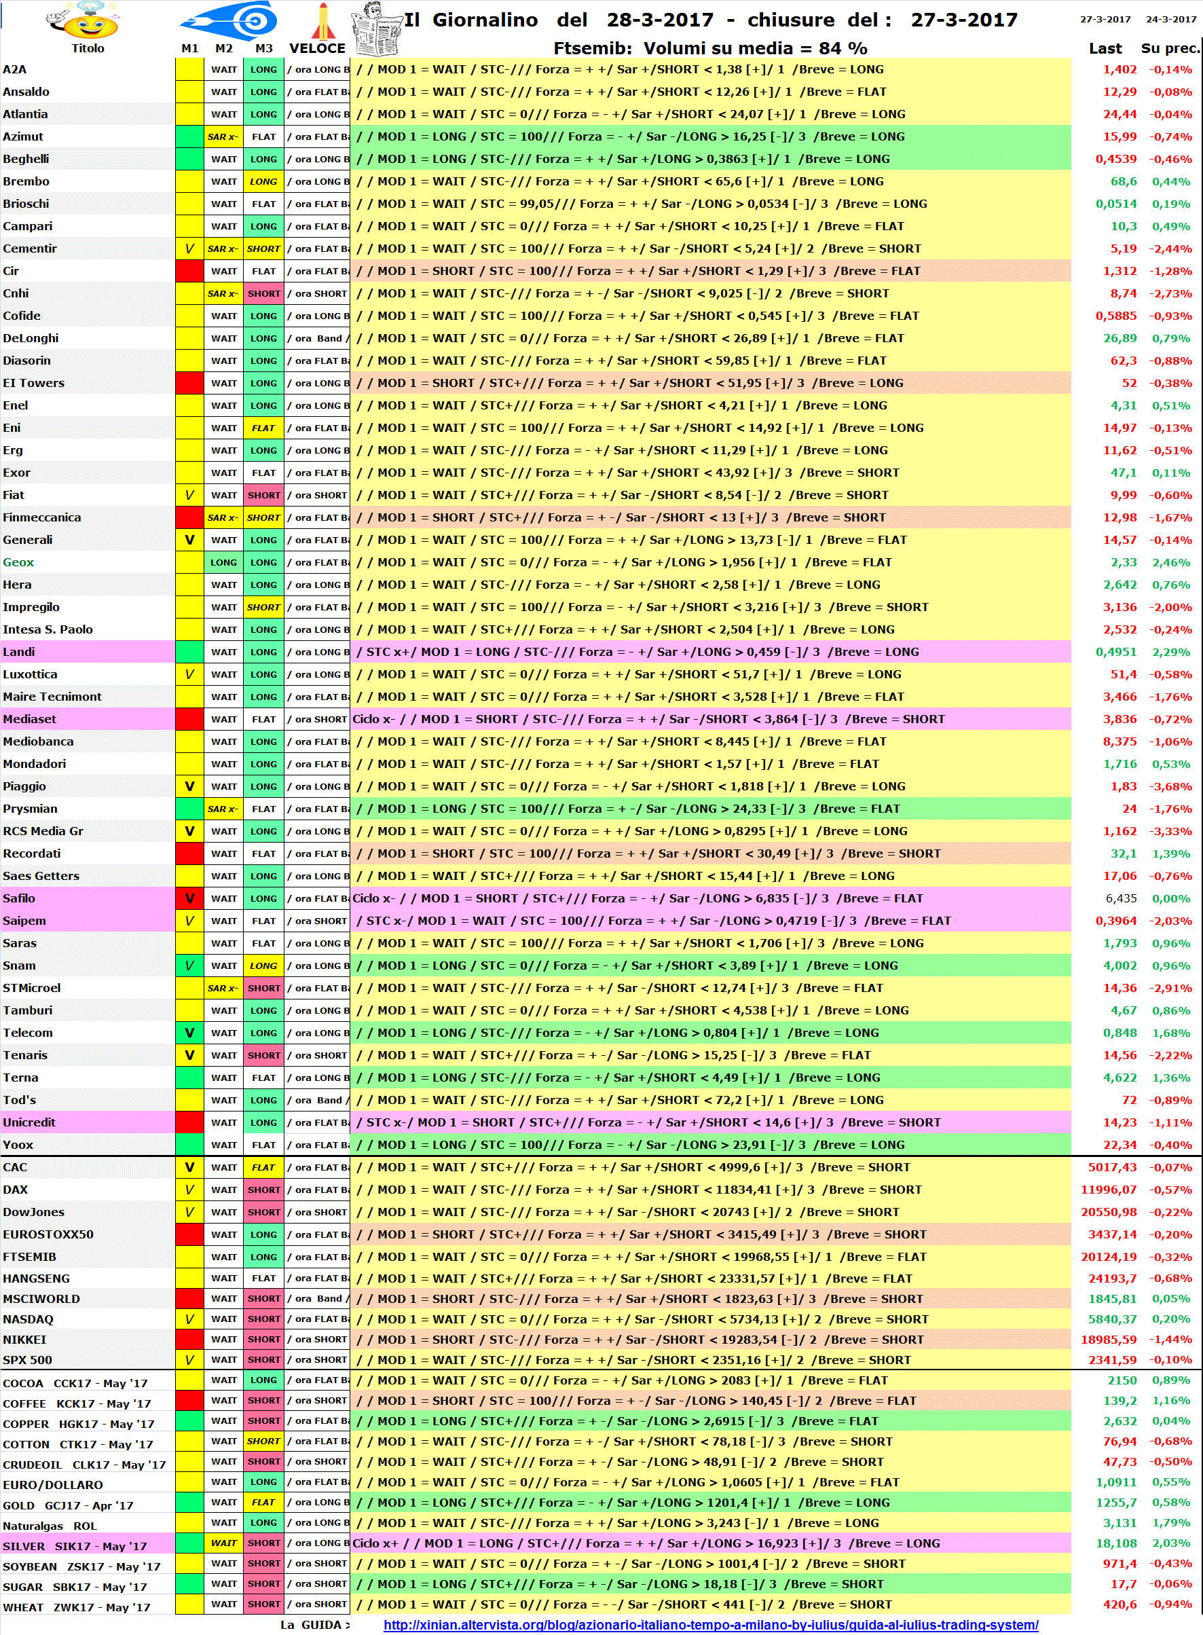Click DAX last value 11996,07

pos(1109,1190)
